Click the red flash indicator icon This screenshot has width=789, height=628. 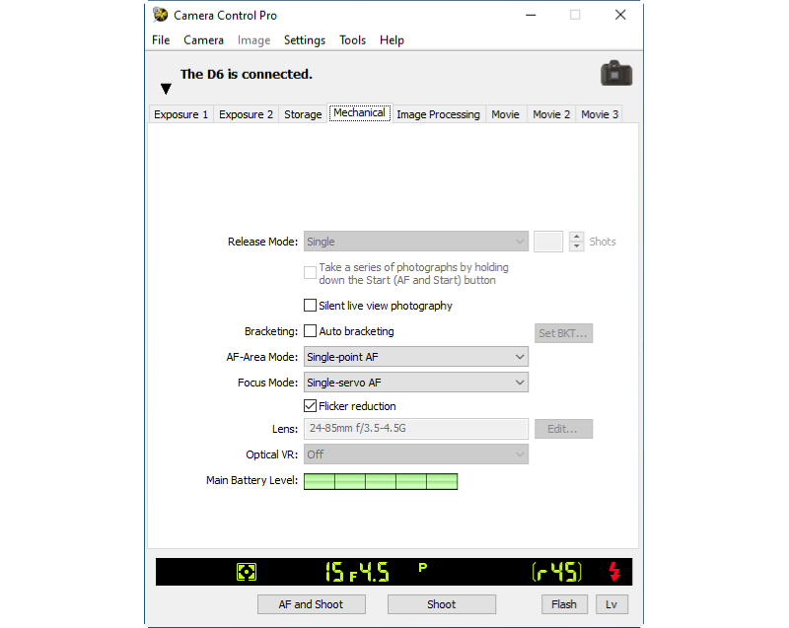point(614,572)
